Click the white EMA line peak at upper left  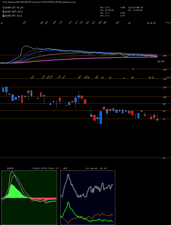tap(26, 46)
